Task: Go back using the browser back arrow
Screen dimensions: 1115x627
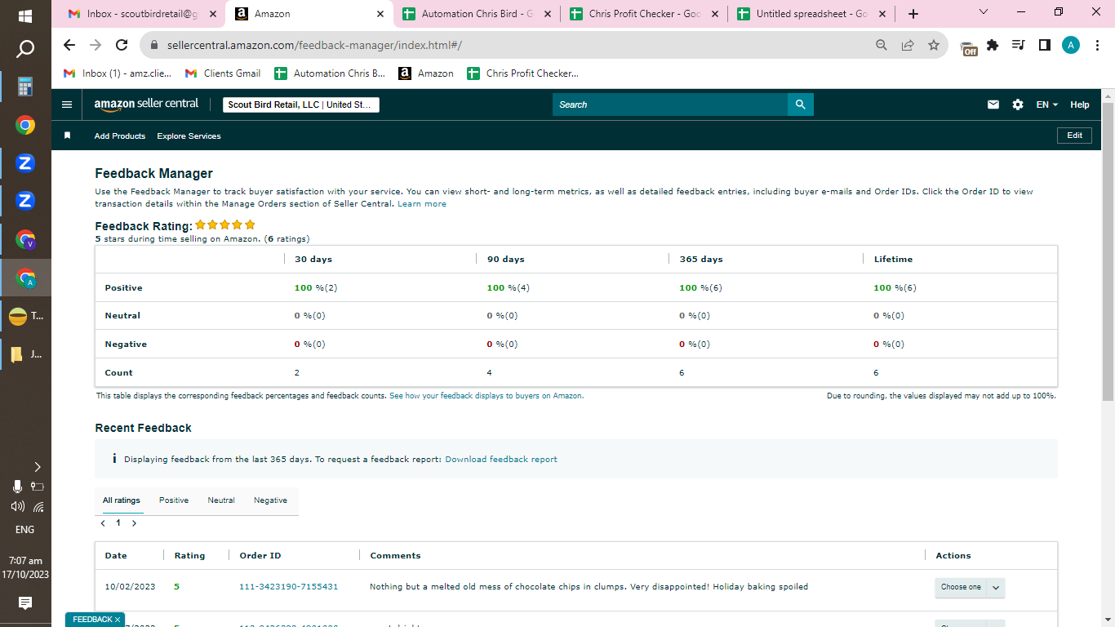Action: point(69,46)
